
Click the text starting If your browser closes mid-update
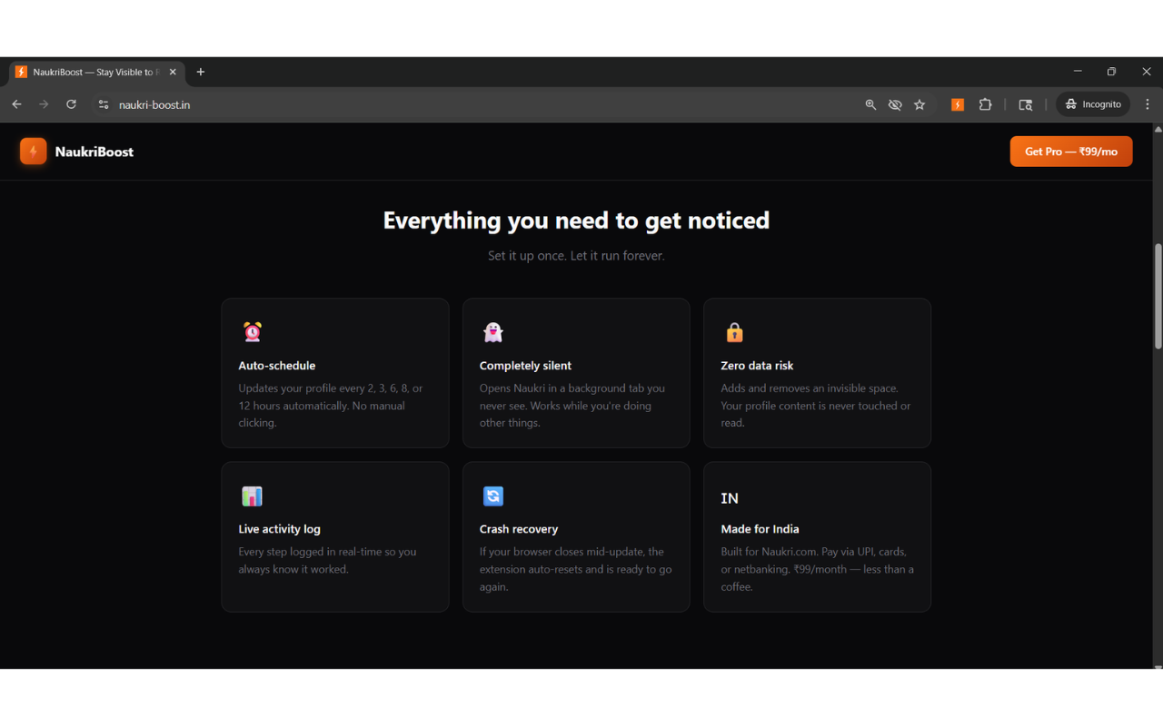[x=576, y=569]
